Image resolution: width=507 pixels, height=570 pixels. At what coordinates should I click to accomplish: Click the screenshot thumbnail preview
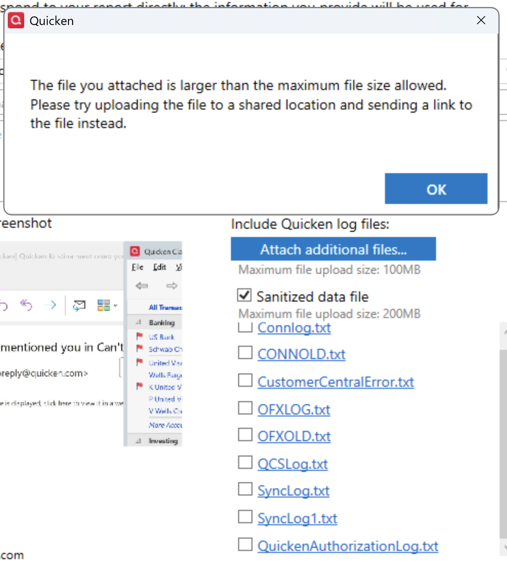coord(91,343)
